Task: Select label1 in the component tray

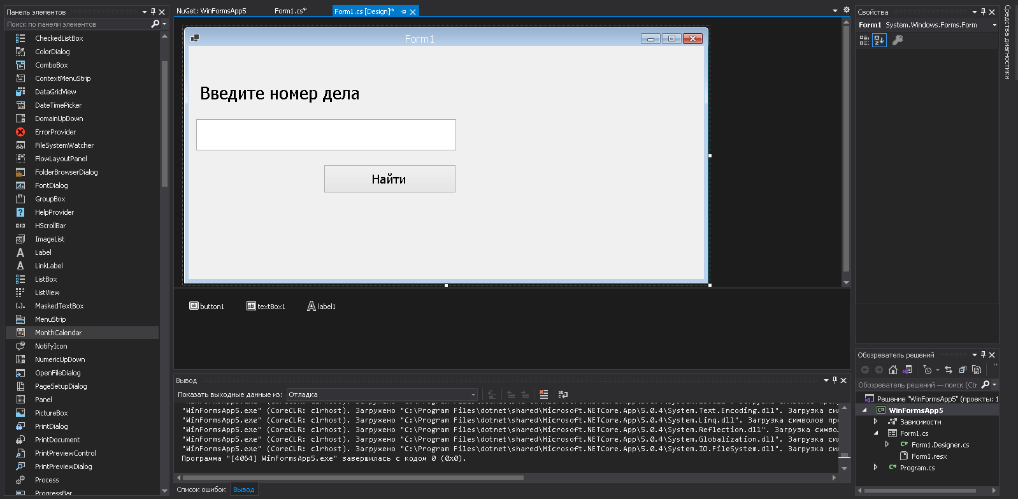Action: coord(322,307)
